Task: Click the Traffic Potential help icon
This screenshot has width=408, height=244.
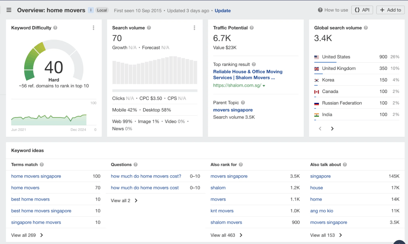Action: (252, 28)
